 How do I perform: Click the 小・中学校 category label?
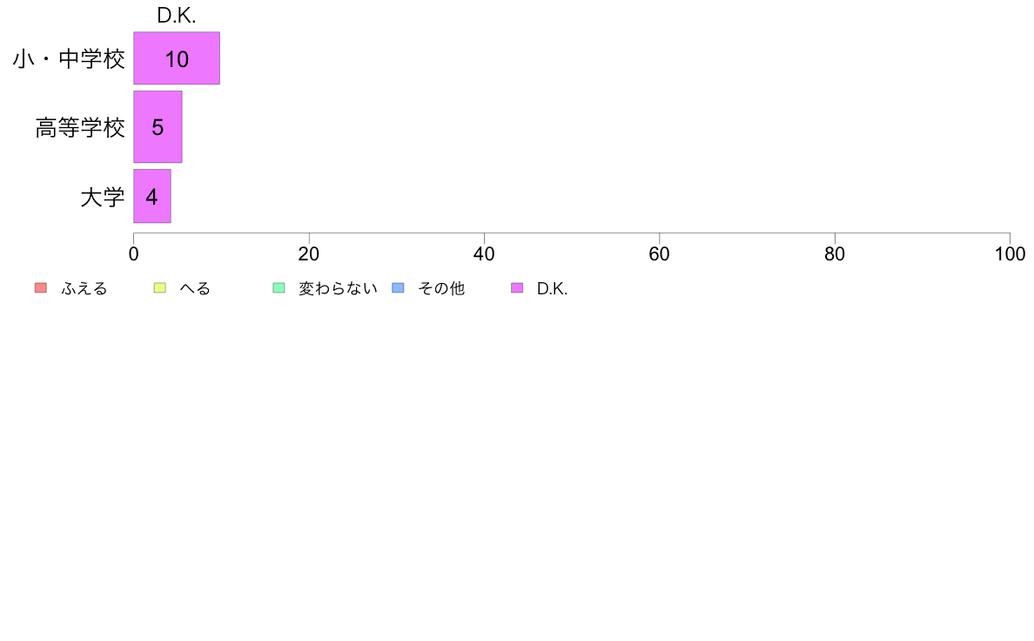tap(69, 59)
